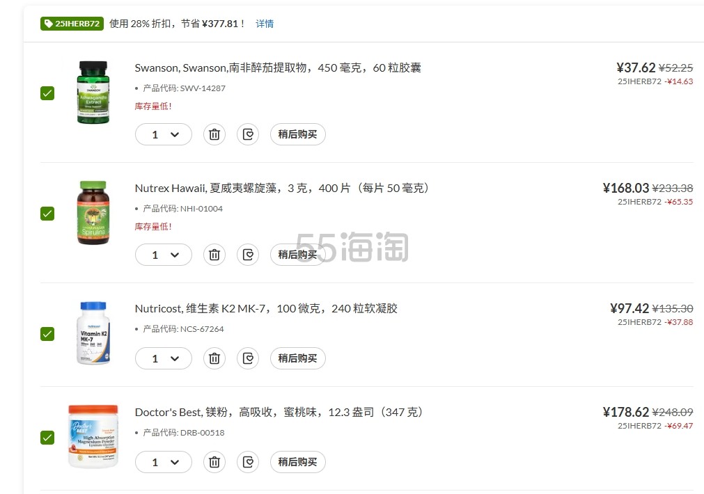This screenshot has width=704, height=494.
Task: Click 稍后购买 for Nutrex Hawaii spirulina
Action: [297, 255]
